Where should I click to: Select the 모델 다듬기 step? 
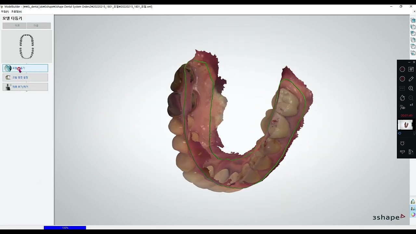pyautogui.click(x=25, y=68)
